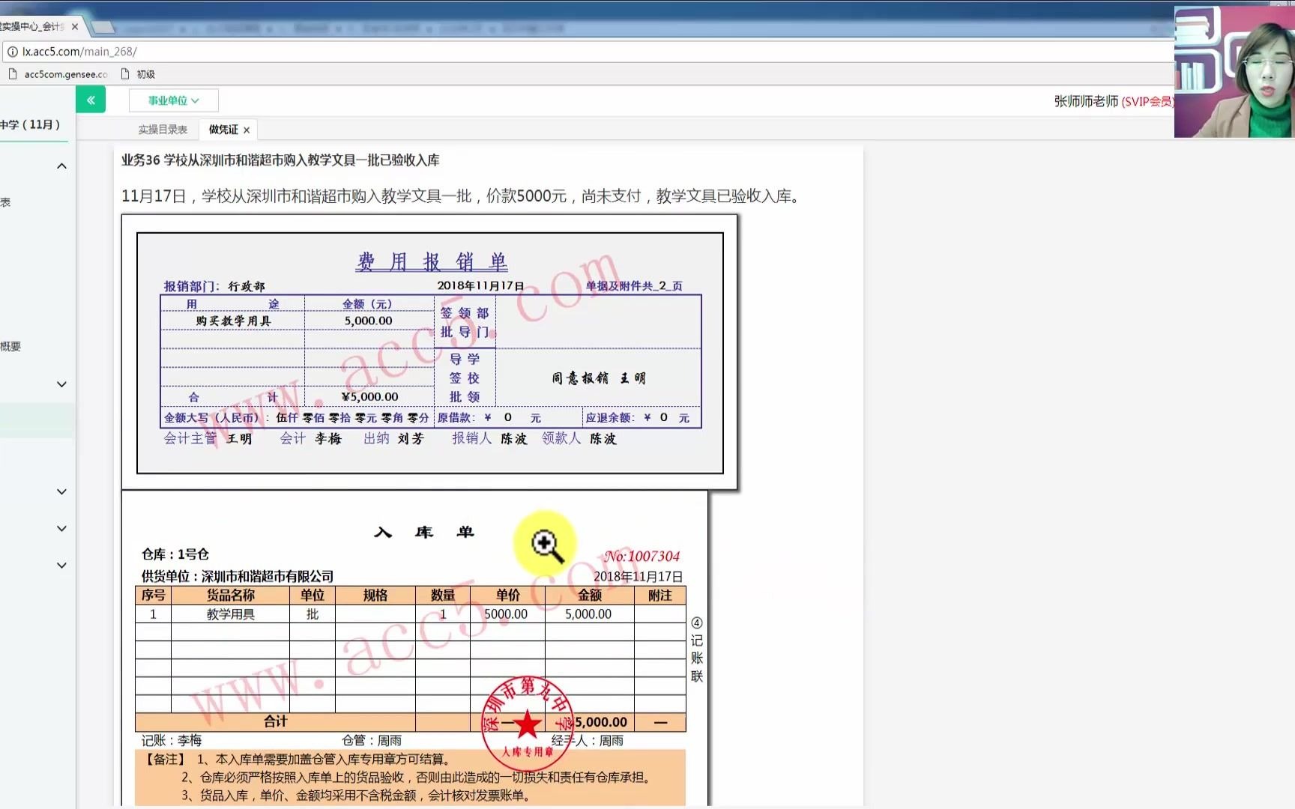
Task: Select the 做凭证 tab
Action: pos(223,130)
